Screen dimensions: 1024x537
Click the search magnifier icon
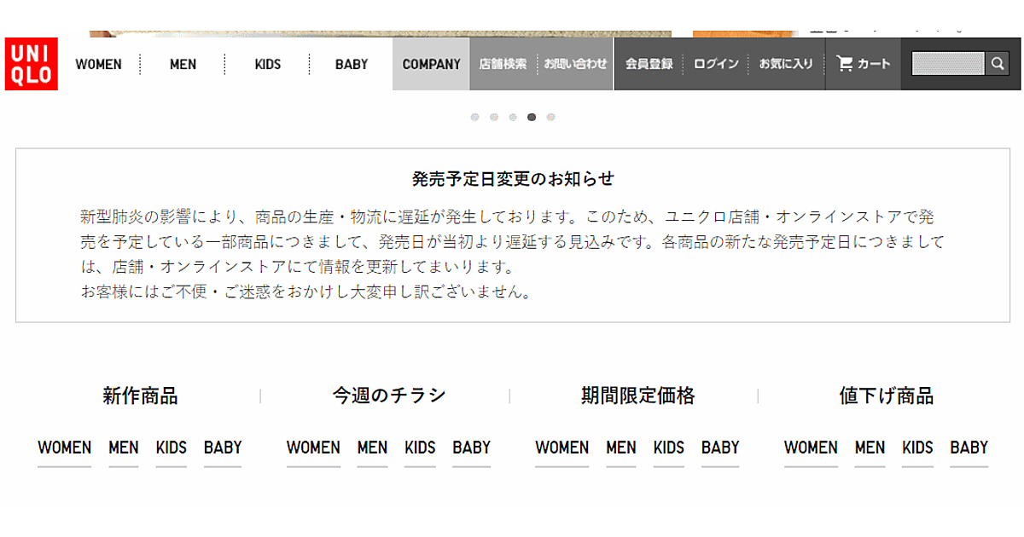click(997, 64)
